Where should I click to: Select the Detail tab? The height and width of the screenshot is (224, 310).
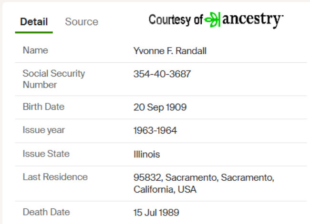[34, 21]
